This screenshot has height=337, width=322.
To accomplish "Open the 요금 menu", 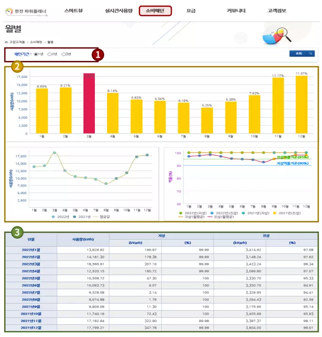I will [191, 11].
